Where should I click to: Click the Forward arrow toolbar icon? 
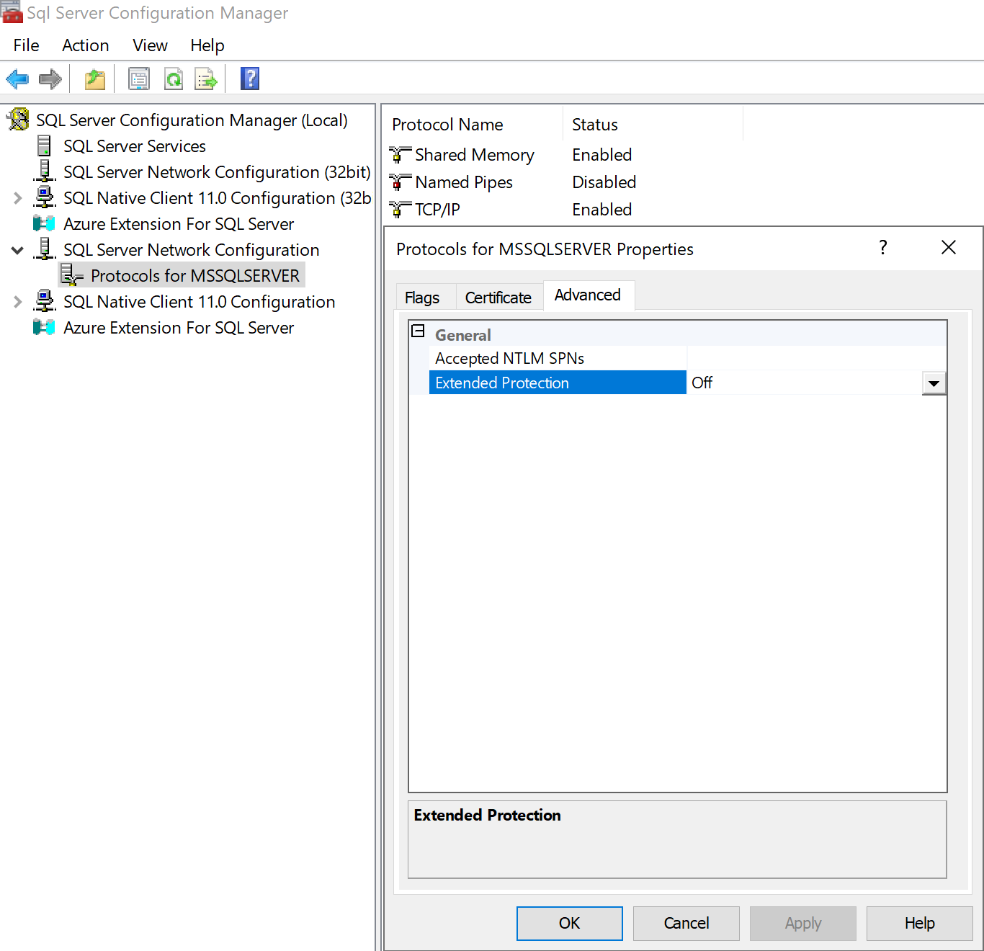(50, 79)
